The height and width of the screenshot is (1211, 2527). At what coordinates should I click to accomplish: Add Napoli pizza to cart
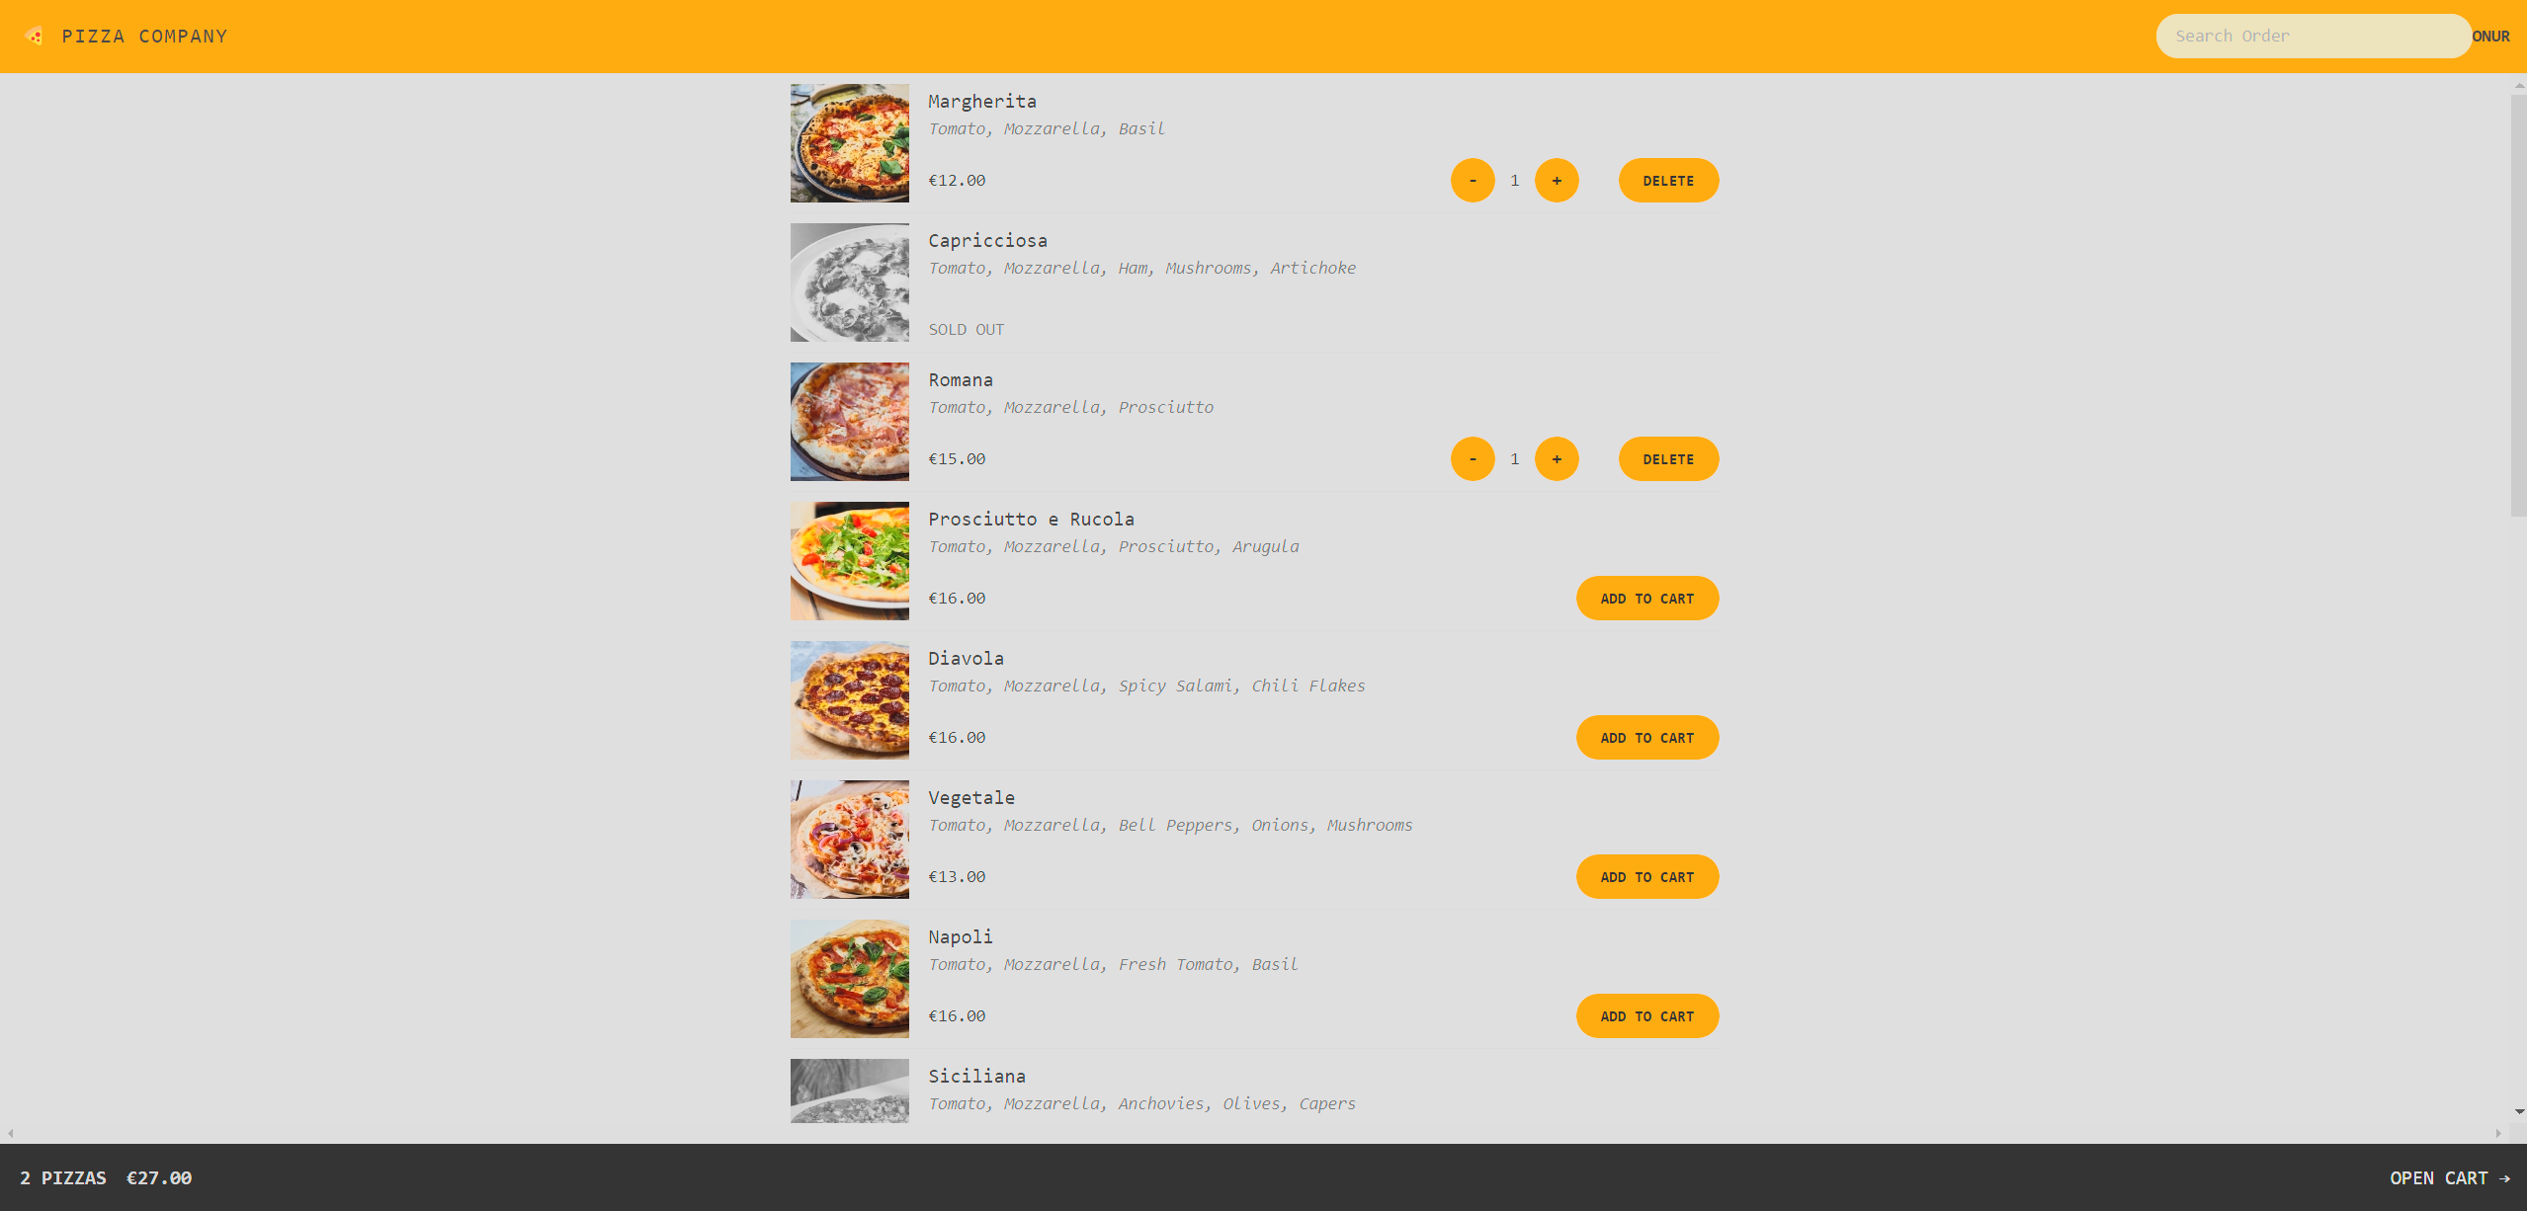(x=1647, y=1016)
